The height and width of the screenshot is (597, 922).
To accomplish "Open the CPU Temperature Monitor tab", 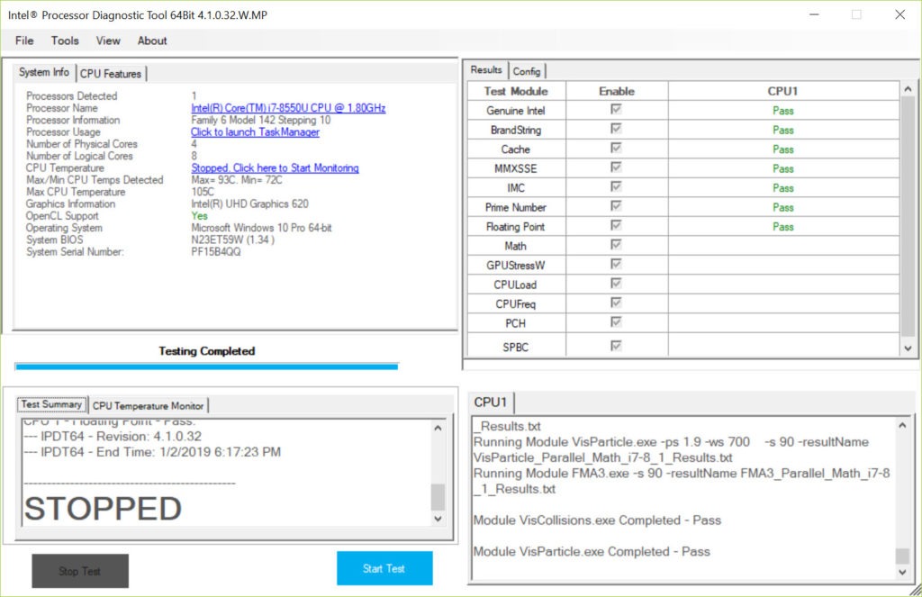I will 149,406.
